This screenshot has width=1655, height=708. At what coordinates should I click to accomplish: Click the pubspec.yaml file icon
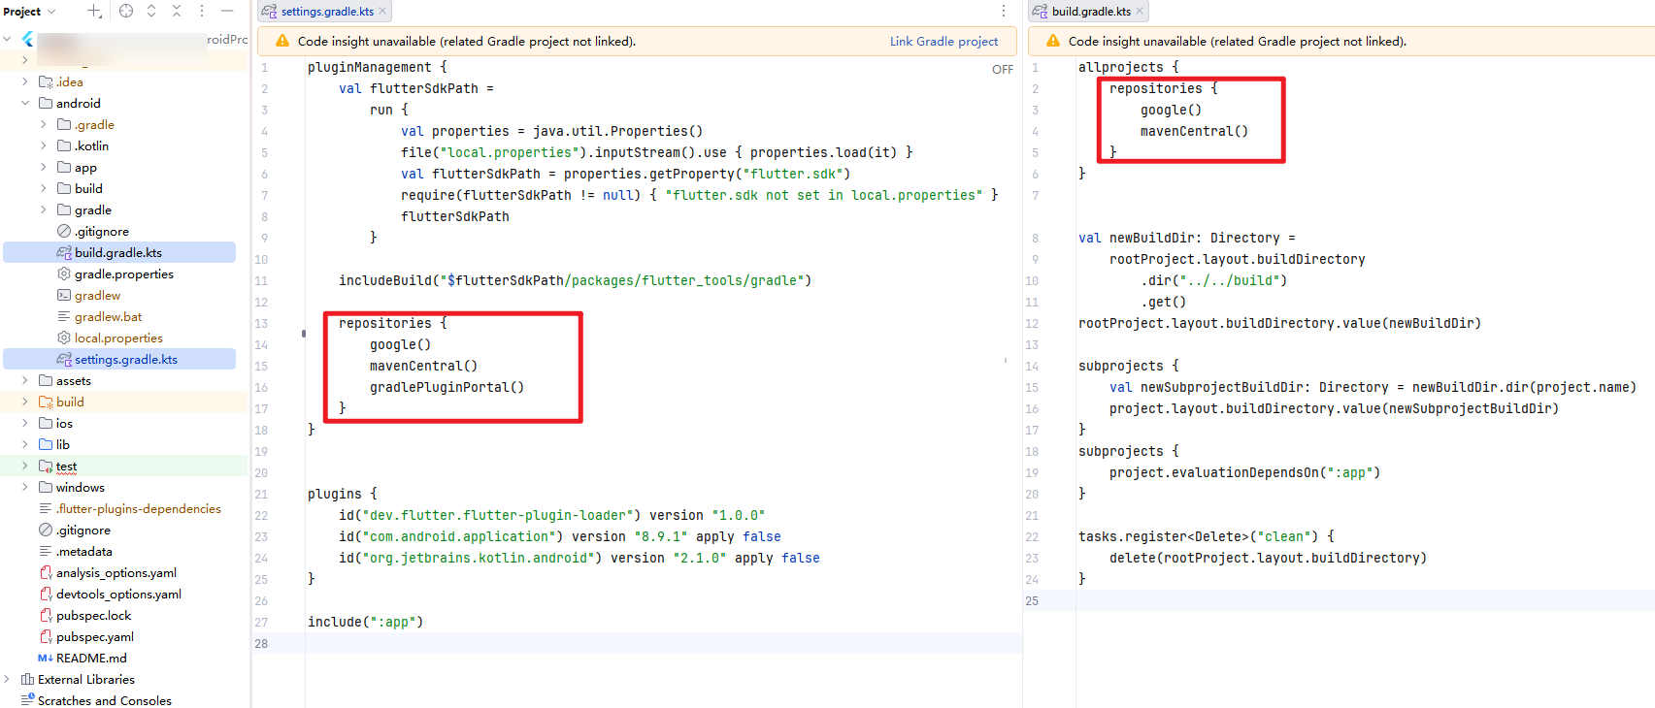(x=46, y=636)
